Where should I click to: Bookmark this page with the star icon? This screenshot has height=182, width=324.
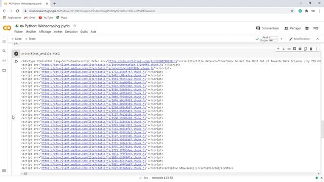click(x=292, y=11)
